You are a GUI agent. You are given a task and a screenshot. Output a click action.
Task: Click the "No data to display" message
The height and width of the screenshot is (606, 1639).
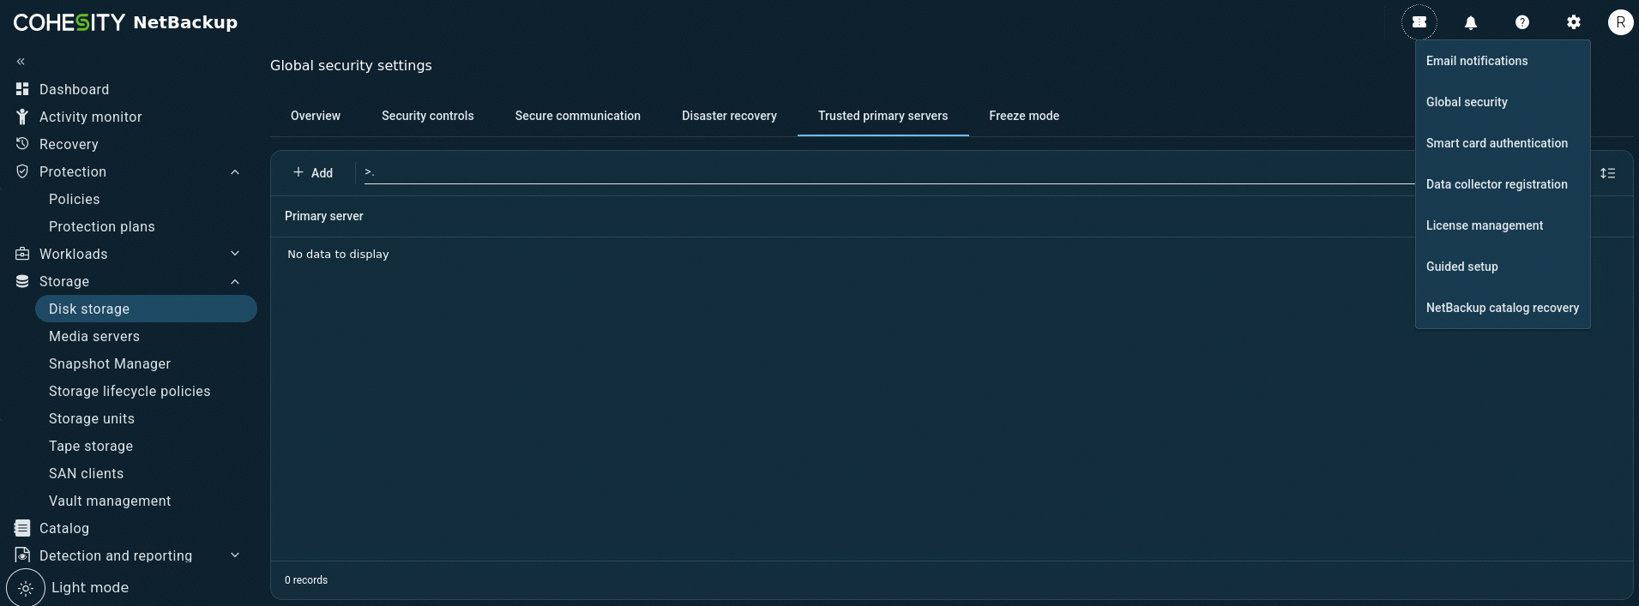[338, 254]
